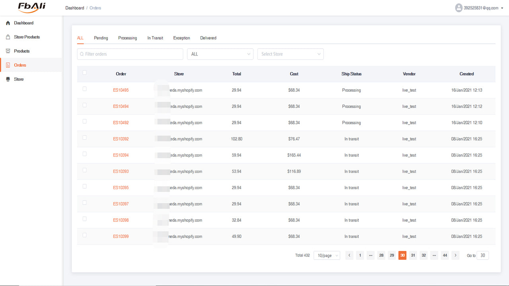This screenshot has height=286, width=509.
Task: Open the Products section in the sidebar
Action: click(21, 51)
